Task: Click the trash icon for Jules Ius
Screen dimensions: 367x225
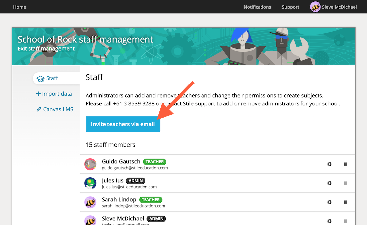Action: 345,183
